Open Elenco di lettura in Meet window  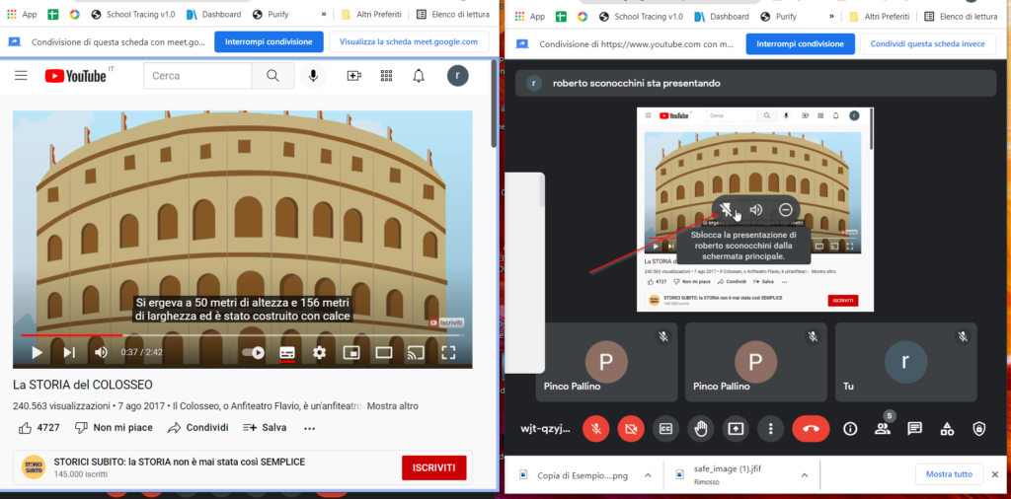click(962, 16)
